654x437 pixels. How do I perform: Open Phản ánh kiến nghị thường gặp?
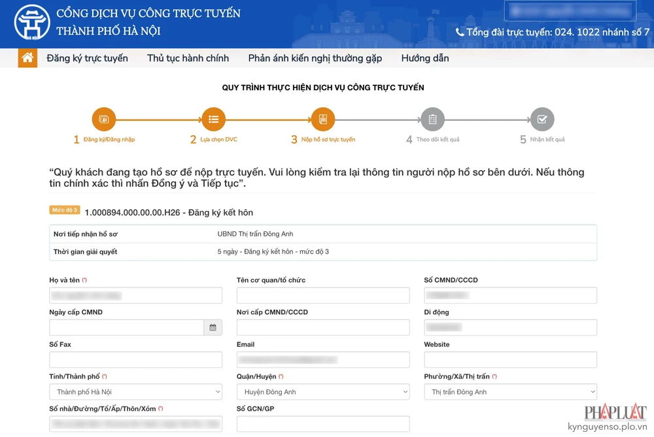(x=315, y=58)
